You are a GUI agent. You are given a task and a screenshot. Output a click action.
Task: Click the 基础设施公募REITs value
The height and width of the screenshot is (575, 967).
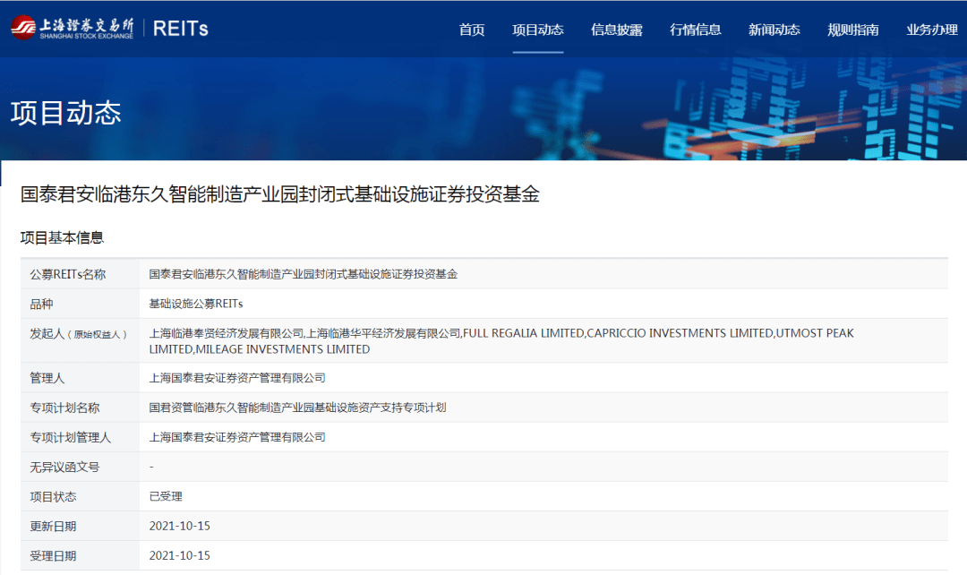[196, 304]
